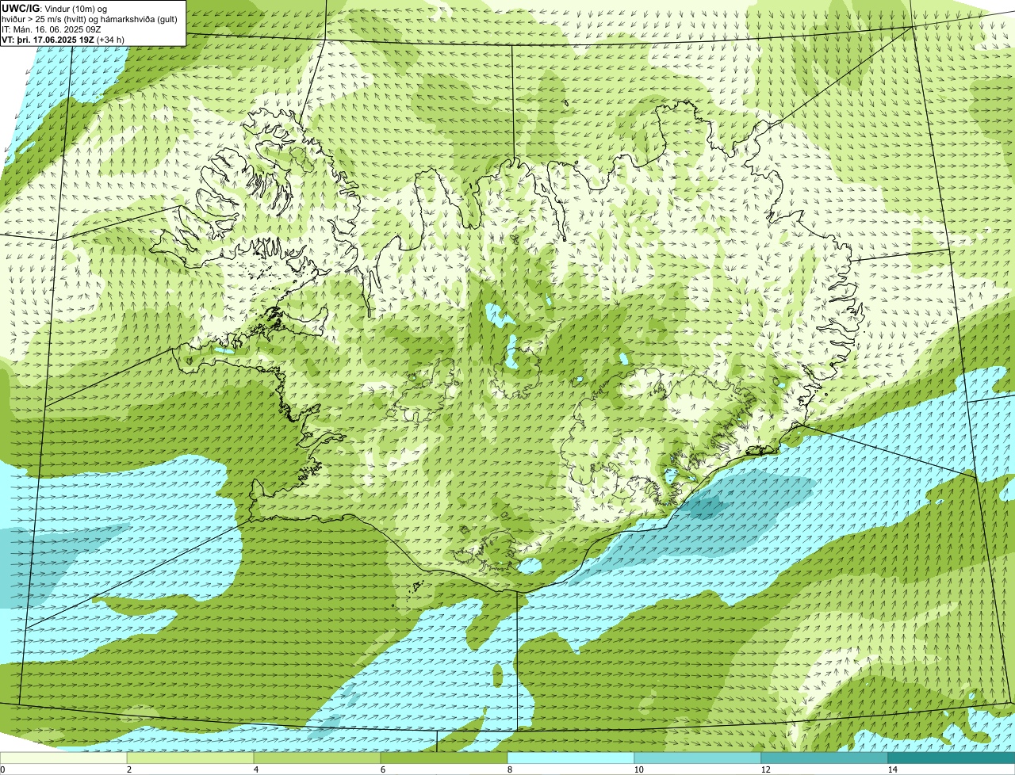
Task: Click the legend scale label "6"
Action: (382, 769)
